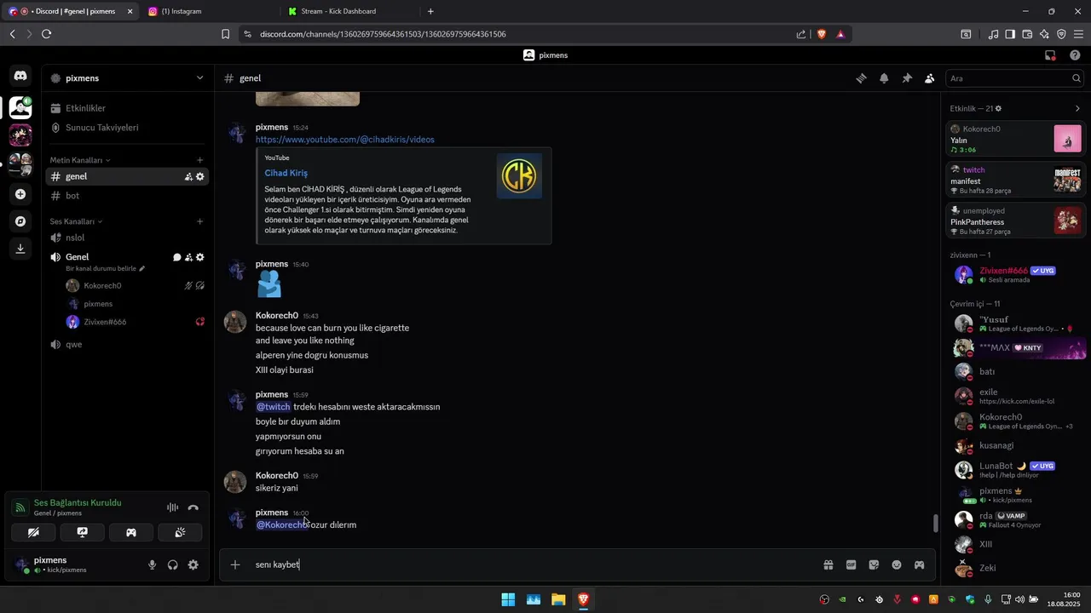Expand Etkinlik panel with right chevron

(x=1077, y=109)
